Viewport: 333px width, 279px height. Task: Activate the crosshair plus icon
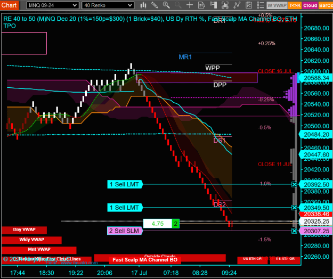coord(190,5)
